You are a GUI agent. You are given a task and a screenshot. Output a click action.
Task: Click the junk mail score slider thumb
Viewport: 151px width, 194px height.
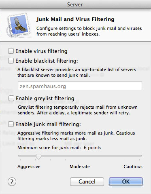pos(38,156)
